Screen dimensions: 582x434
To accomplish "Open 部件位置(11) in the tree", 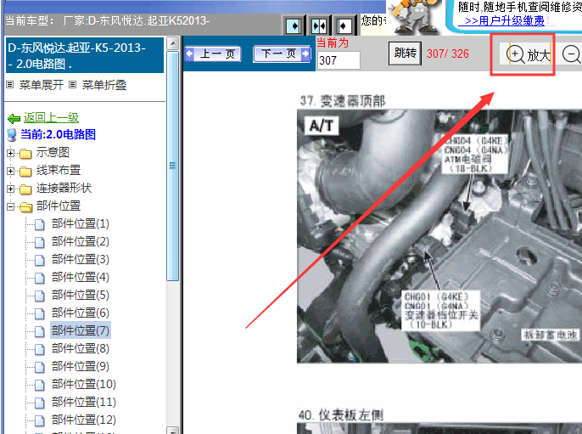I will 83,403.
